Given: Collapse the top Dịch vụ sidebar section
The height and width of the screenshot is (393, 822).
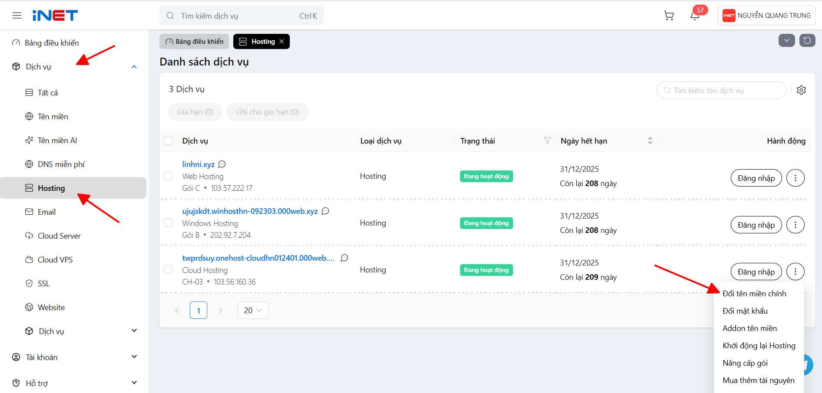Looking at the screenshot, I should [134, 66].
